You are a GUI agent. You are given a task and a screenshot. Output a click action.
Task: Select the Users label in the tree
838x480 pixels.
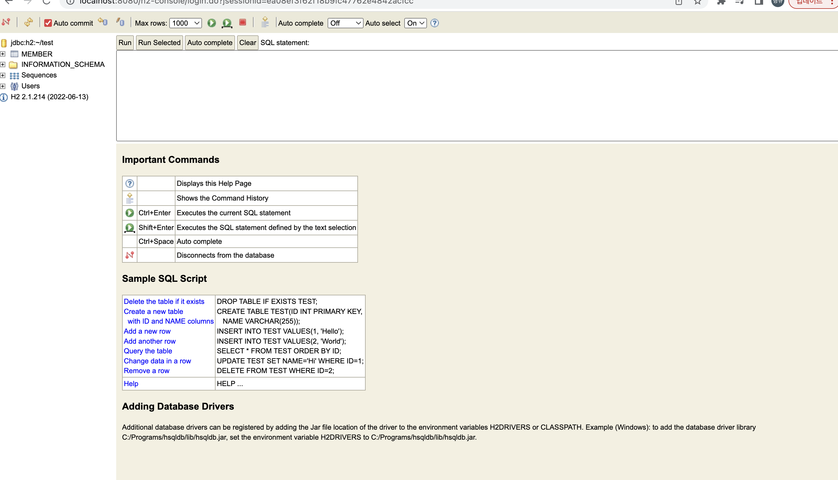click(30, 86)
